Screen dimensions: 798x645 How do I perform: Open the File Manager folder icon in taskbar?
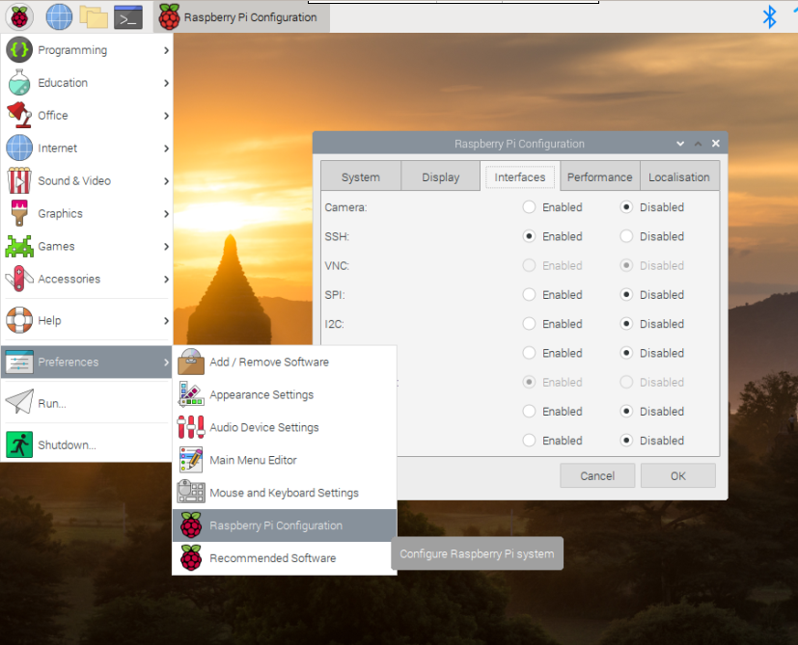tap(94, 17)
